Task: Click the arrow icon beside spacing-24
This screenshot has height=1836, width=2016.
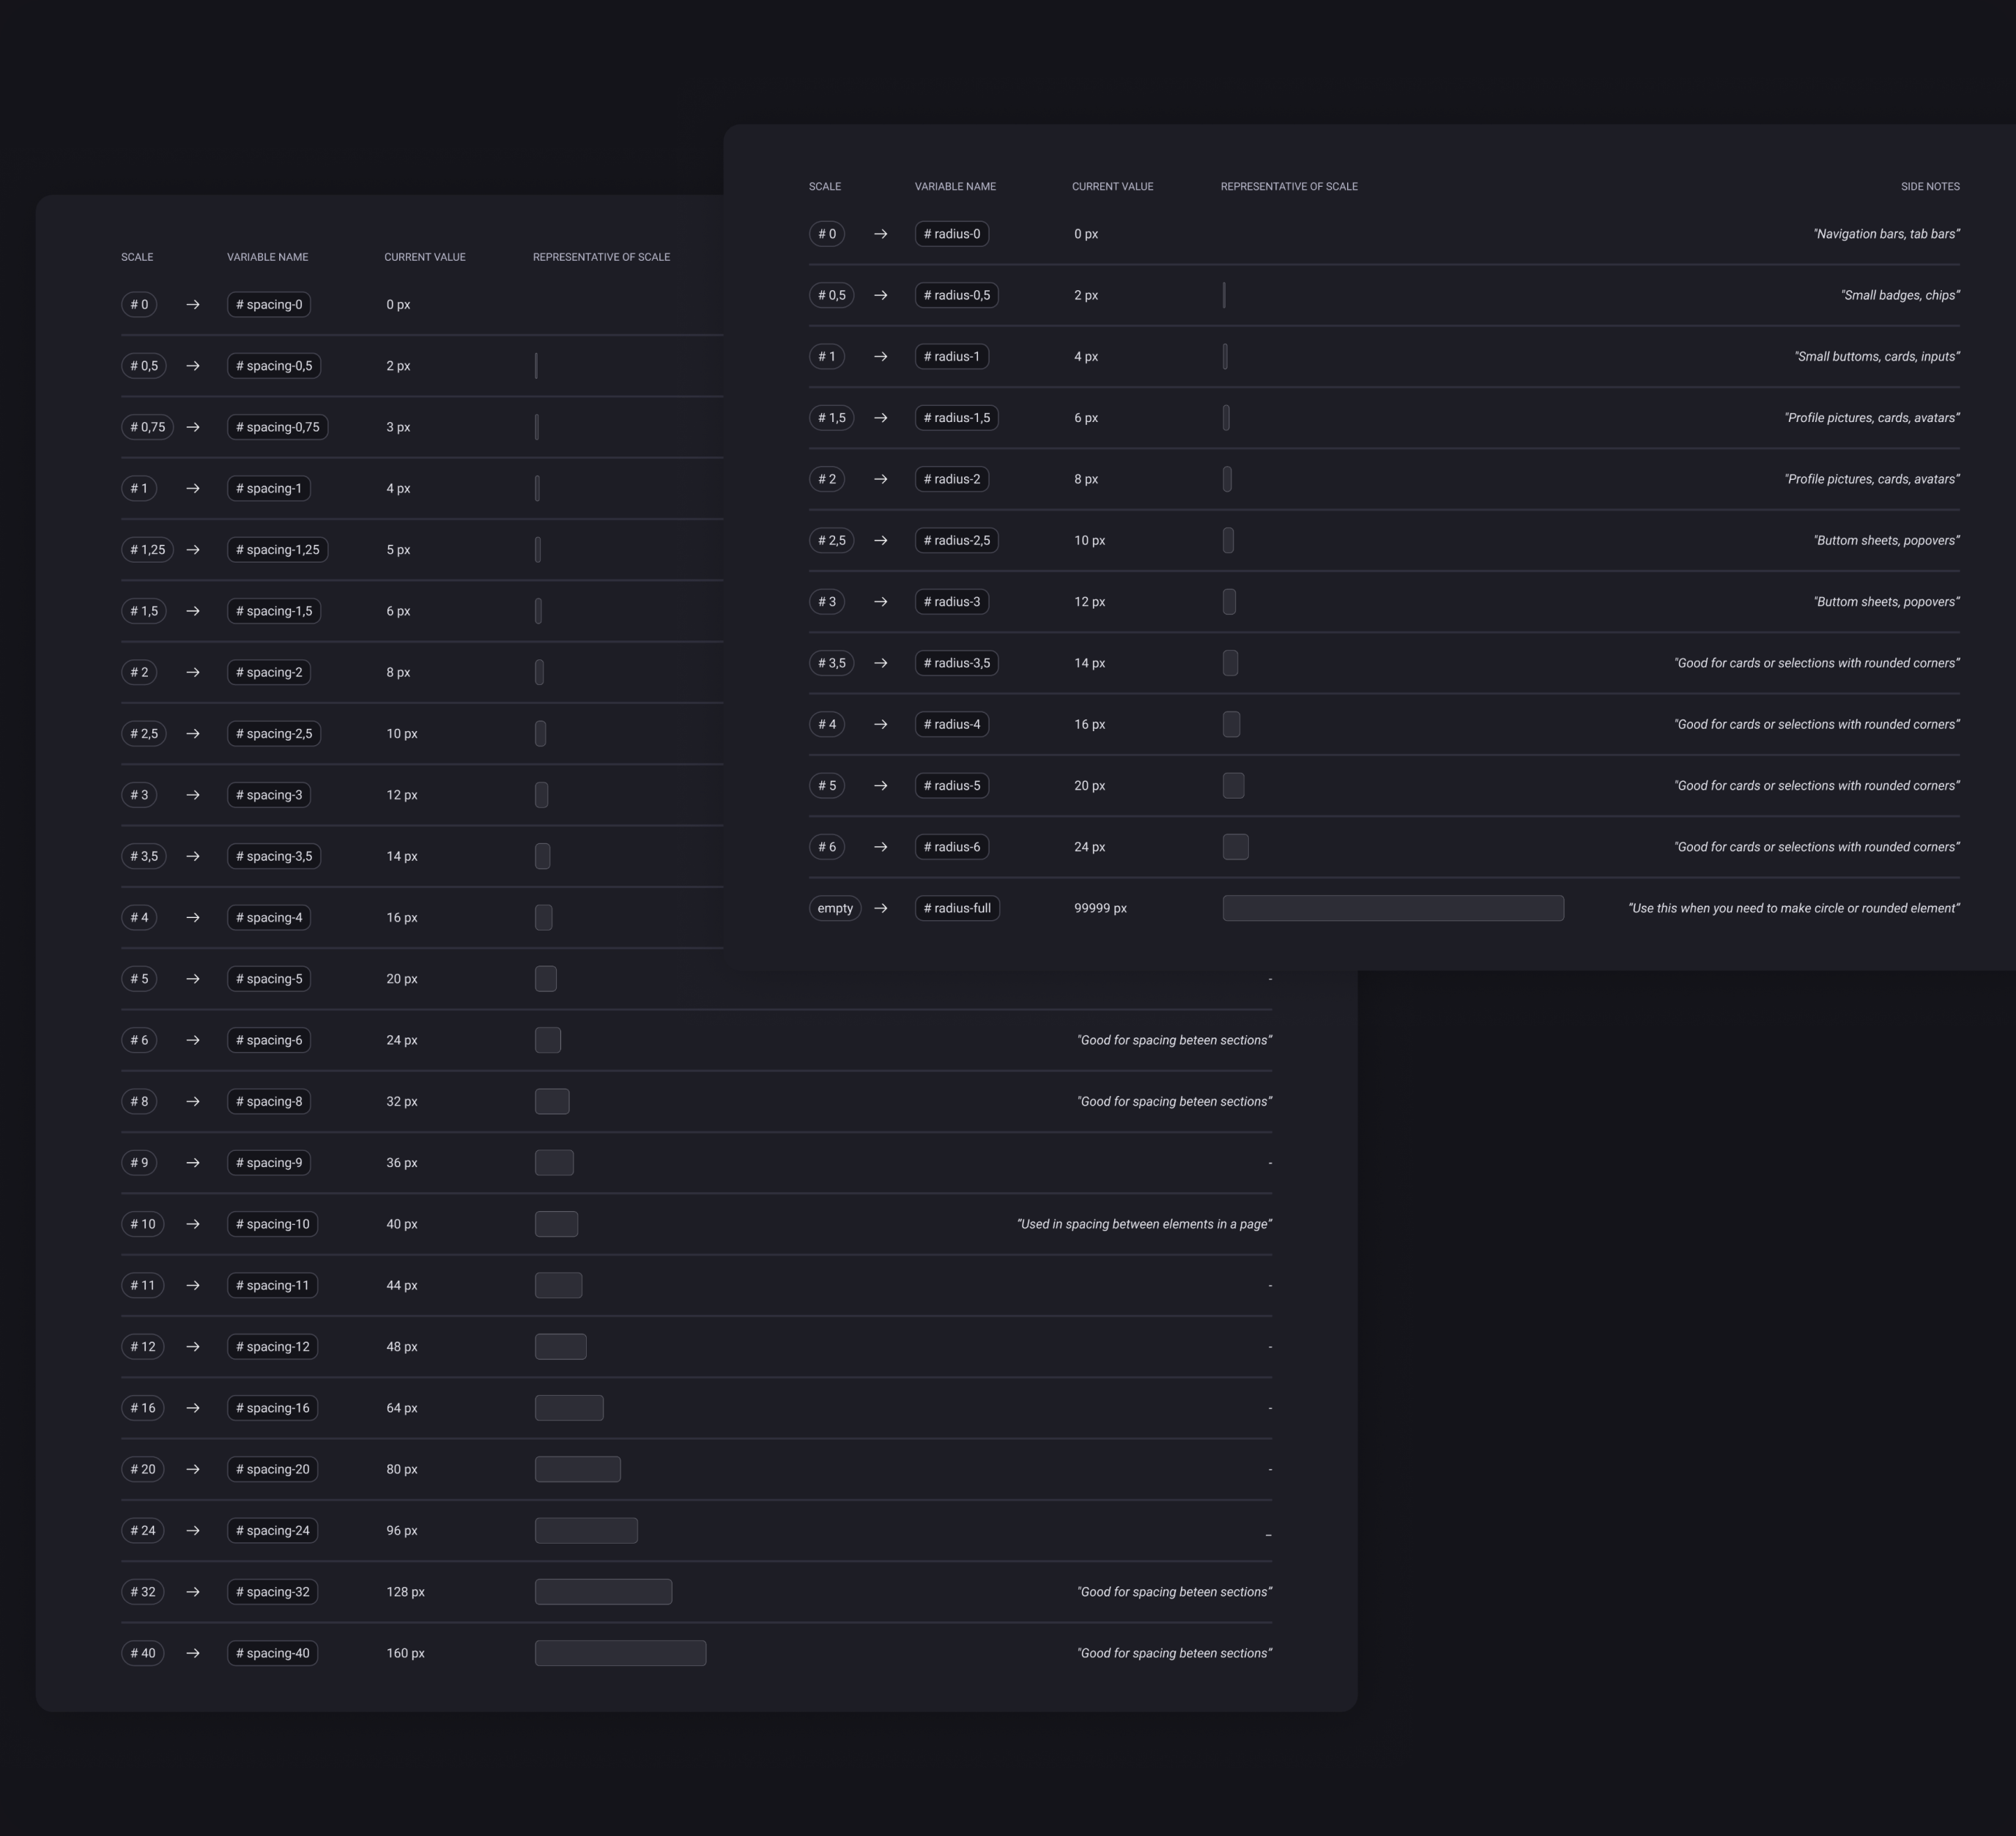Action: (193, 1531)
